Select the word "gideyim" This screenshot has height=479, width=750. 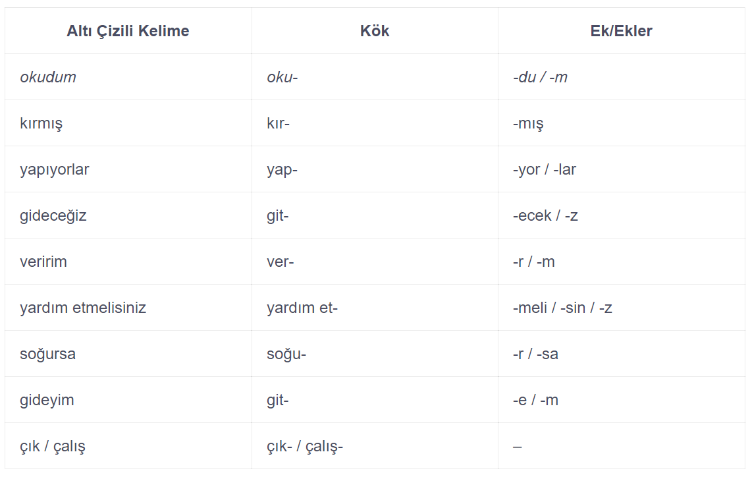click(47, 400)
